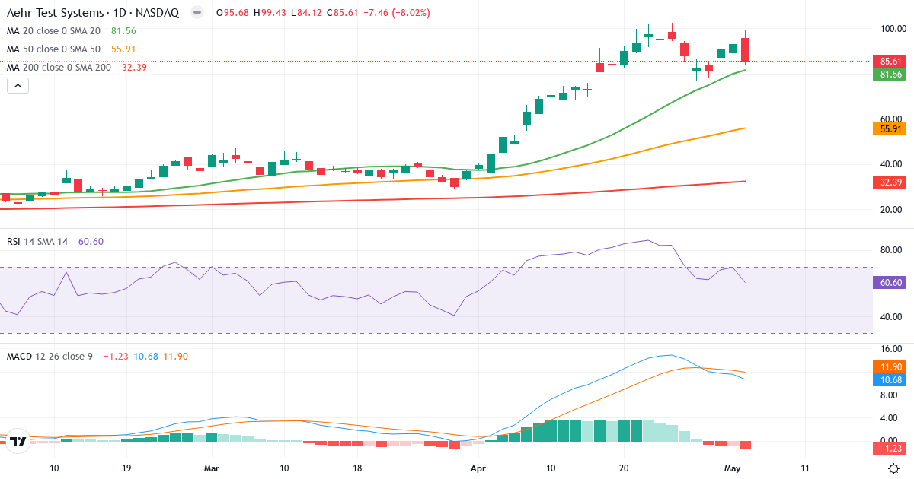Click the purple 60.60 RSI value tag
Image resolution: width=914 pixels, height=479 pixels.
[x=891, y=282]
